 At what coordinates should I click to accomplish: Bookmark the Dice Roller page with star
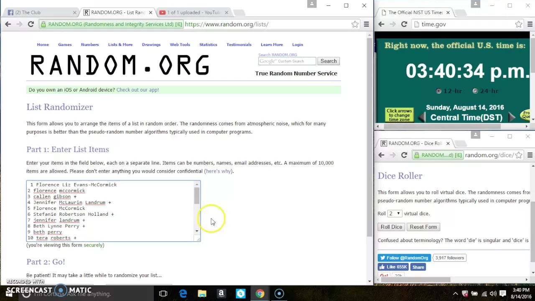(x=519, y=155)
